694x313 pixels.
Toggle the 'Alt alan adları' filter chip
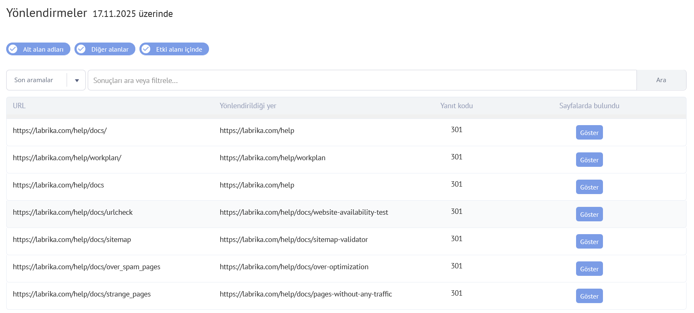pos(38,49)
